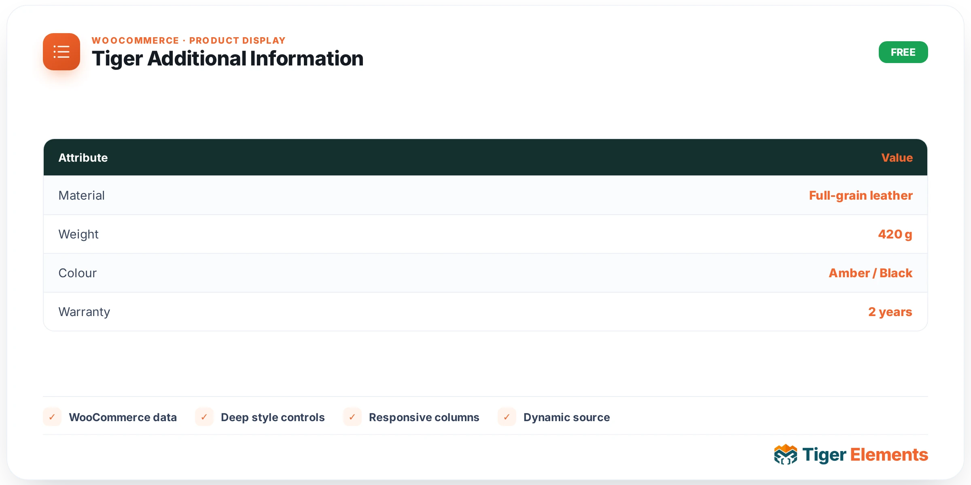Click the 420 g value
The height and width of the screenshot is (485, 971).
click(895, 234)
